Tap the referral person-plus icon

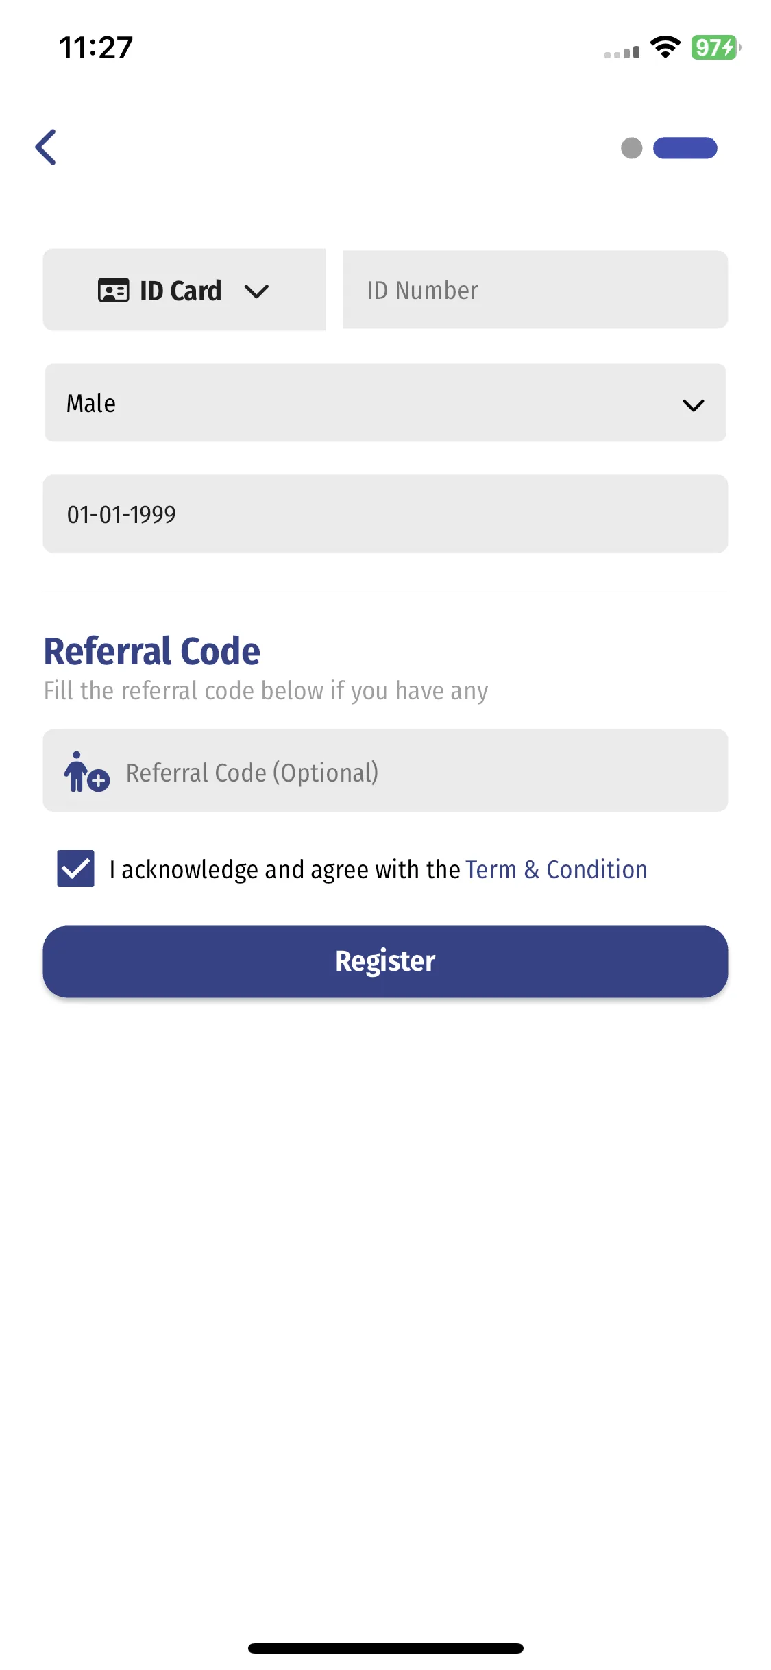86,772
